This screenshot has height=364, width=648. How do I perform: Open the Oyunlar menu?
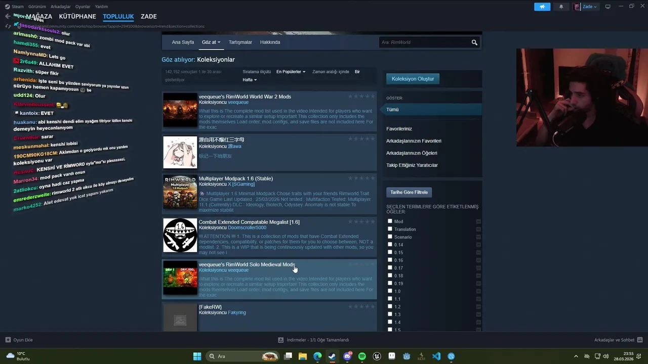click(x=83, y=7)
